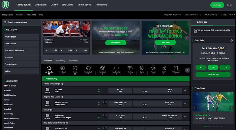
Task: Switch to the Highlights events tab
Action: tap(74, 60)
